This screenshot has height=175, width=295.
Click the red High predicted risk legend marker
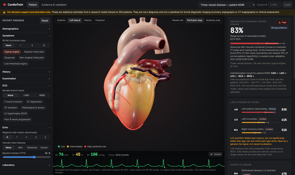click(x=85, y=147)
